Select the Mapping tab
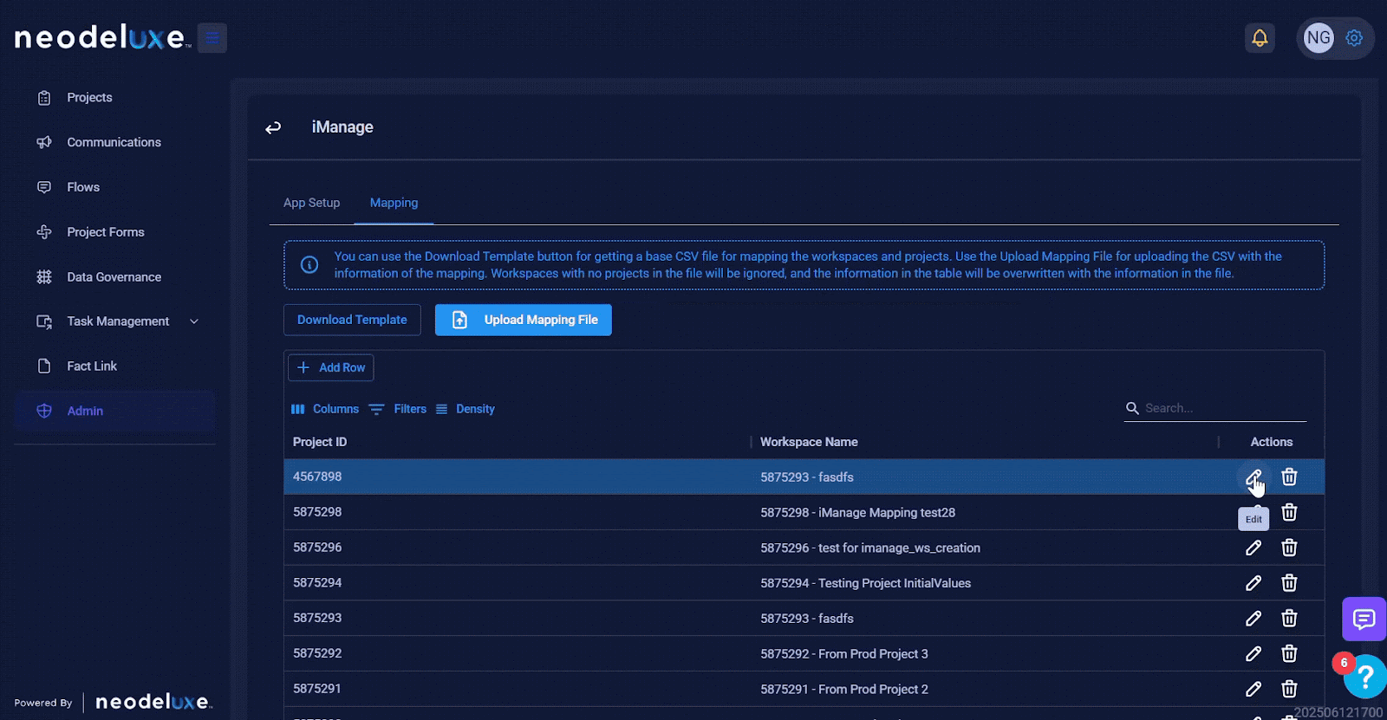1387x720 pixels. click(x=394, y=203)
